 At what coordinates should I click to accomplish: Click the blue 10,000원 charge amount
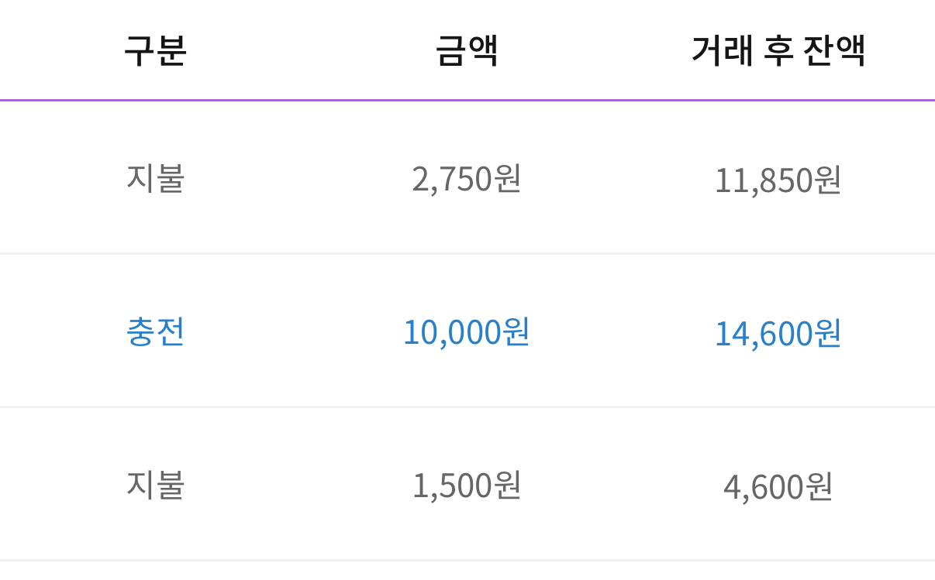[x=466, y=332]
